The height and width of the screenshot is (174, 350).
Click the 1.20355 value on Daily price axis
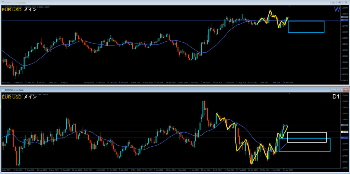[344, 102]
